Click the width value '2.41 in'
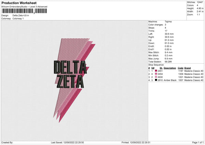Image resolution: width=205 pixels, height=145 pixels. point(200,12)
